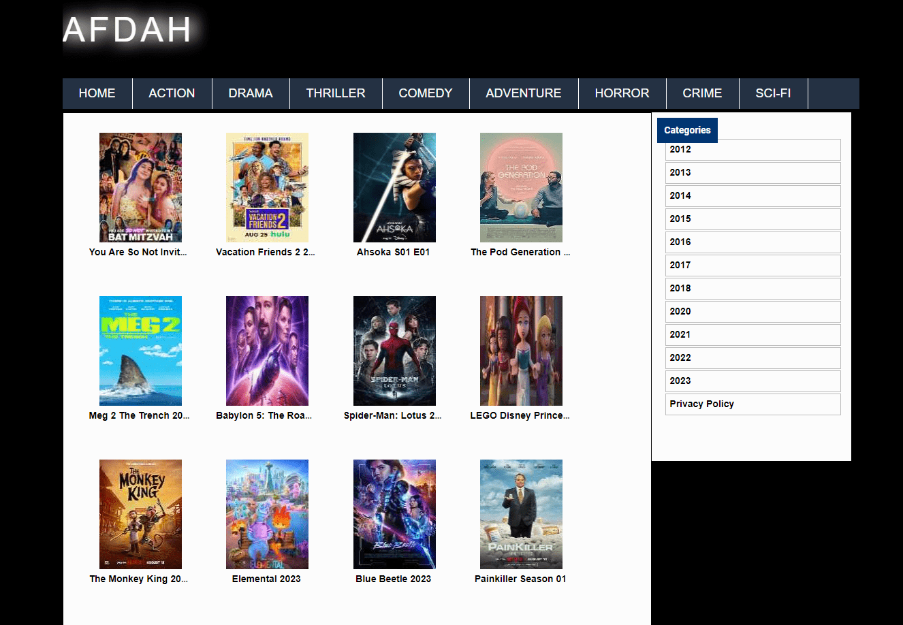This screenshot has width=903, height=625.
Task: Filter by the 2016 category
Action: 753,242
